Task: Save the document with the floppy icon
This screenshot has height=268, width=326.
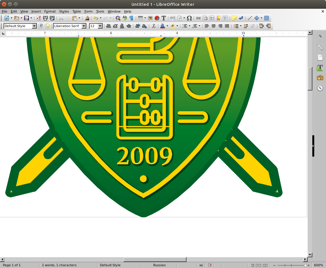Action: (x=27, y=18)
